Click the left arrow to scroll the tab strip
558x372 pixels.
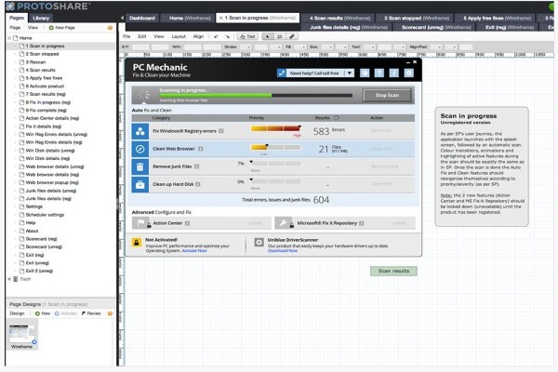[122, 18]
